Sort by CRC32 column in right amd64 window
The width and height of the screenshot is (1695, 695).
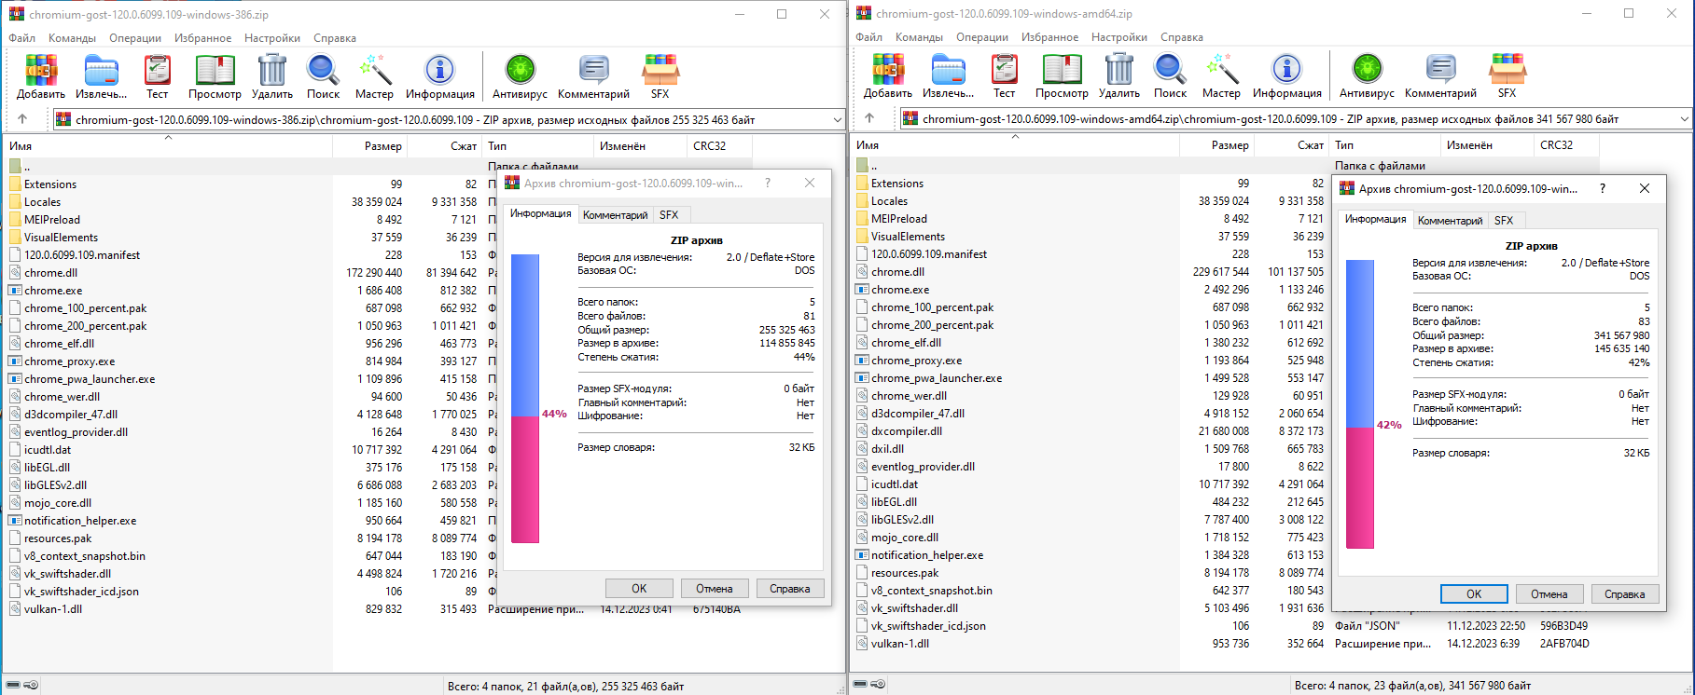tap(1565, 145)
